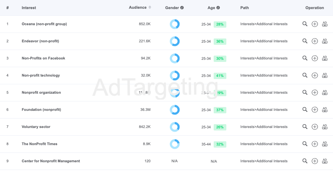
Task: Click The NonProfit Times gender donut
Action: [x=174, y=144]
